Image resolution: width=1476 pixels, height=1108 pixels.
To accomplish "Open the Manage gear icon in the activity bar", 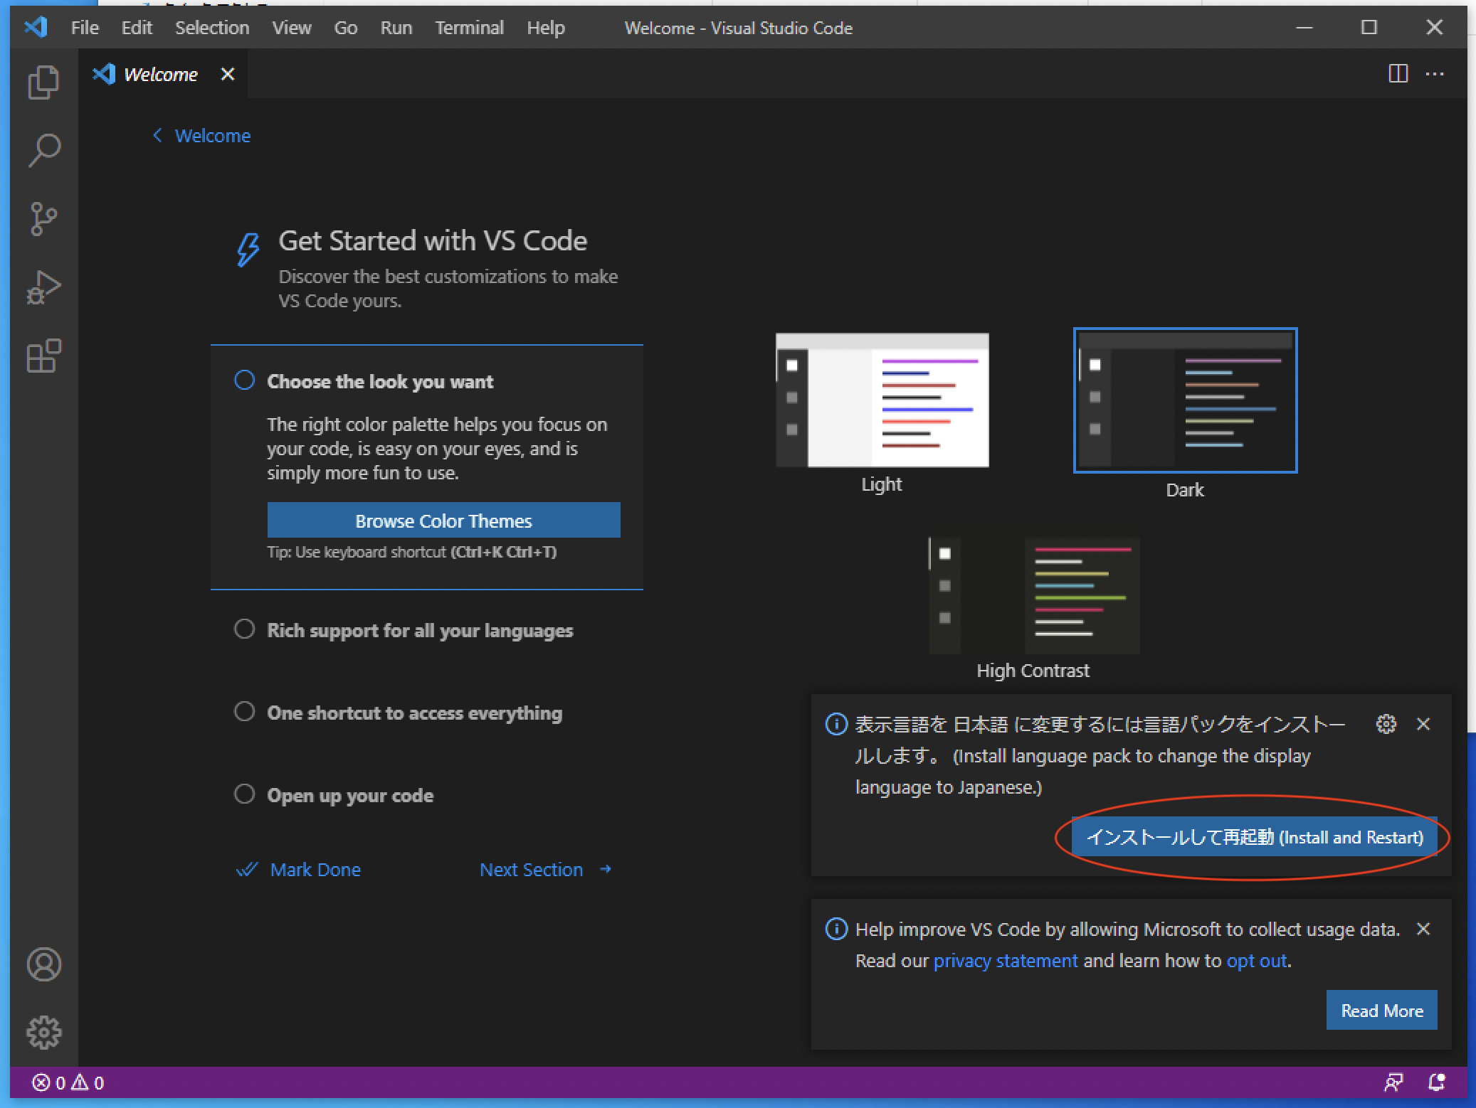I will click(x=43, y=1032).
